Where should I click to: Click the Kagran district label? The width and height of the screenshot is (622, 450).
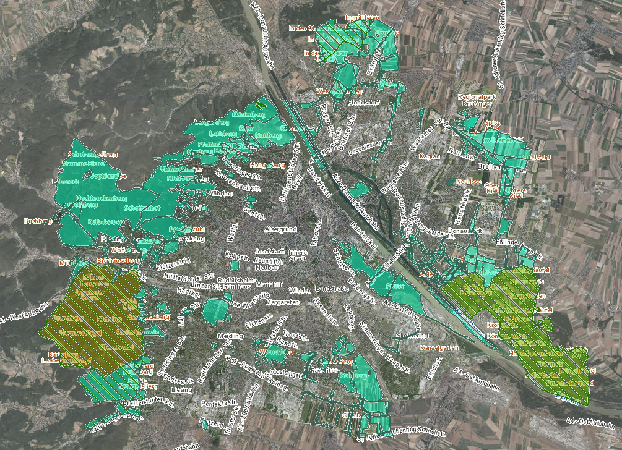tap(430, 156)
